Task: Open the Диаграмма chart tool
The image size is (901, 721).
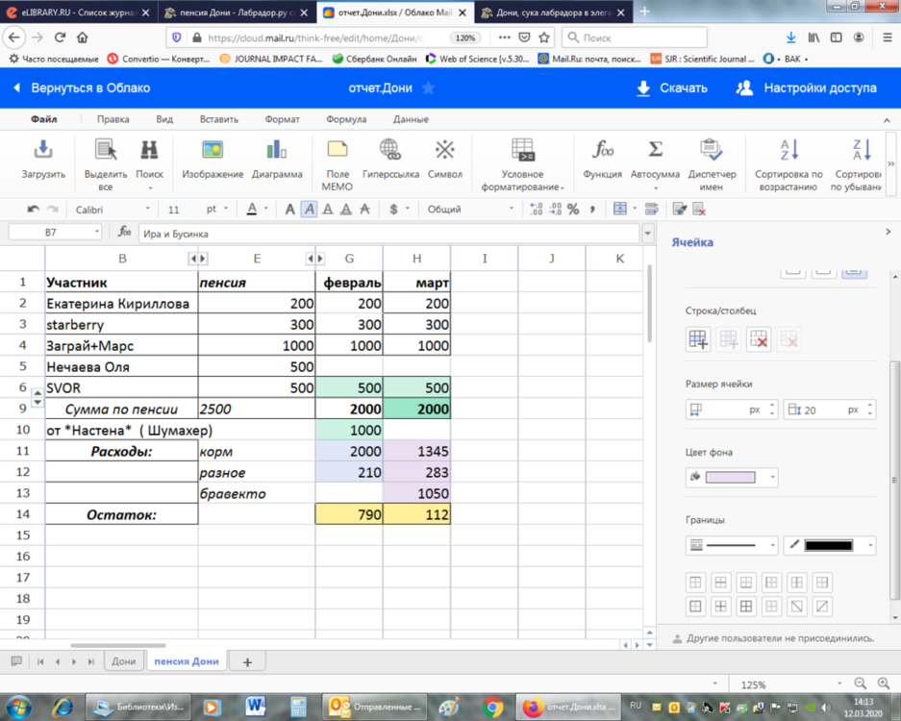Action: coord(277,151)
